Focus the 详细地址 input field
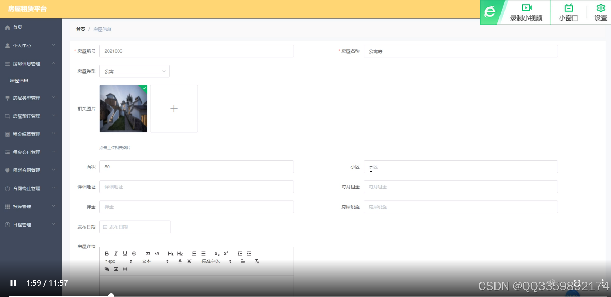The image size is (611, 297). [196, 187]
